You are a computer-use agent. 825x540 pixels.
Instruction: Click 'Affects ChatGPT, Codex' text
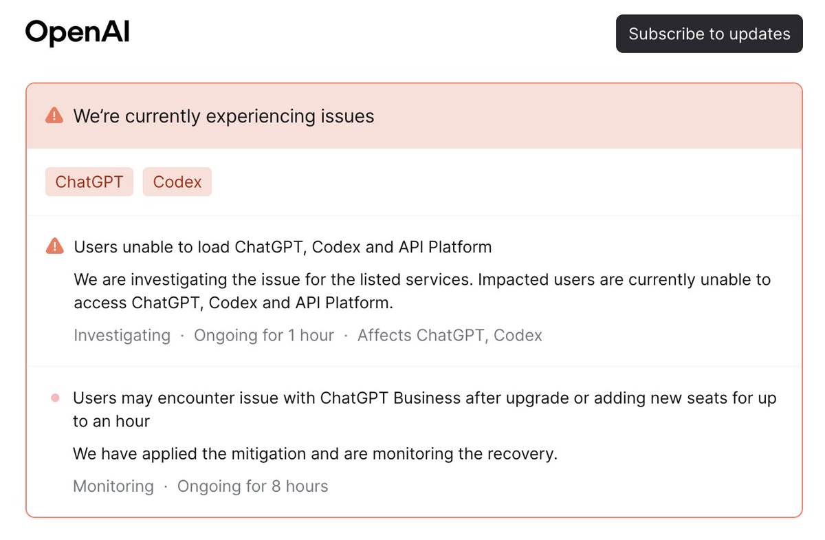click(450, 335)
